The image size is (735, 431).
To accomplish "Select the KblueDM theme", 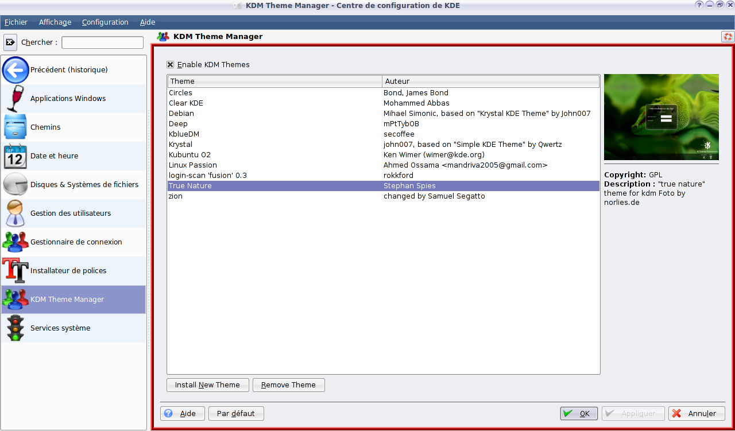I will pos(383,134).
